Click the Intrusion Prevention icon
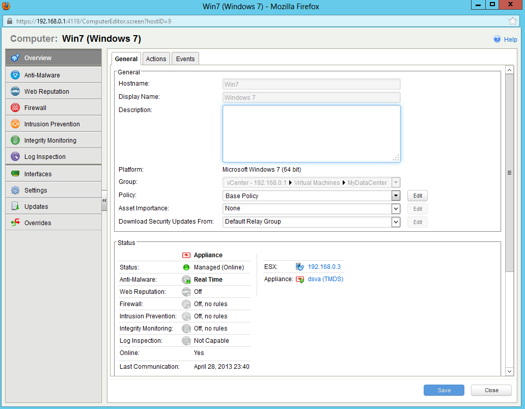The width and height of the screenshot is (525, 409). (x=15, y=124)
